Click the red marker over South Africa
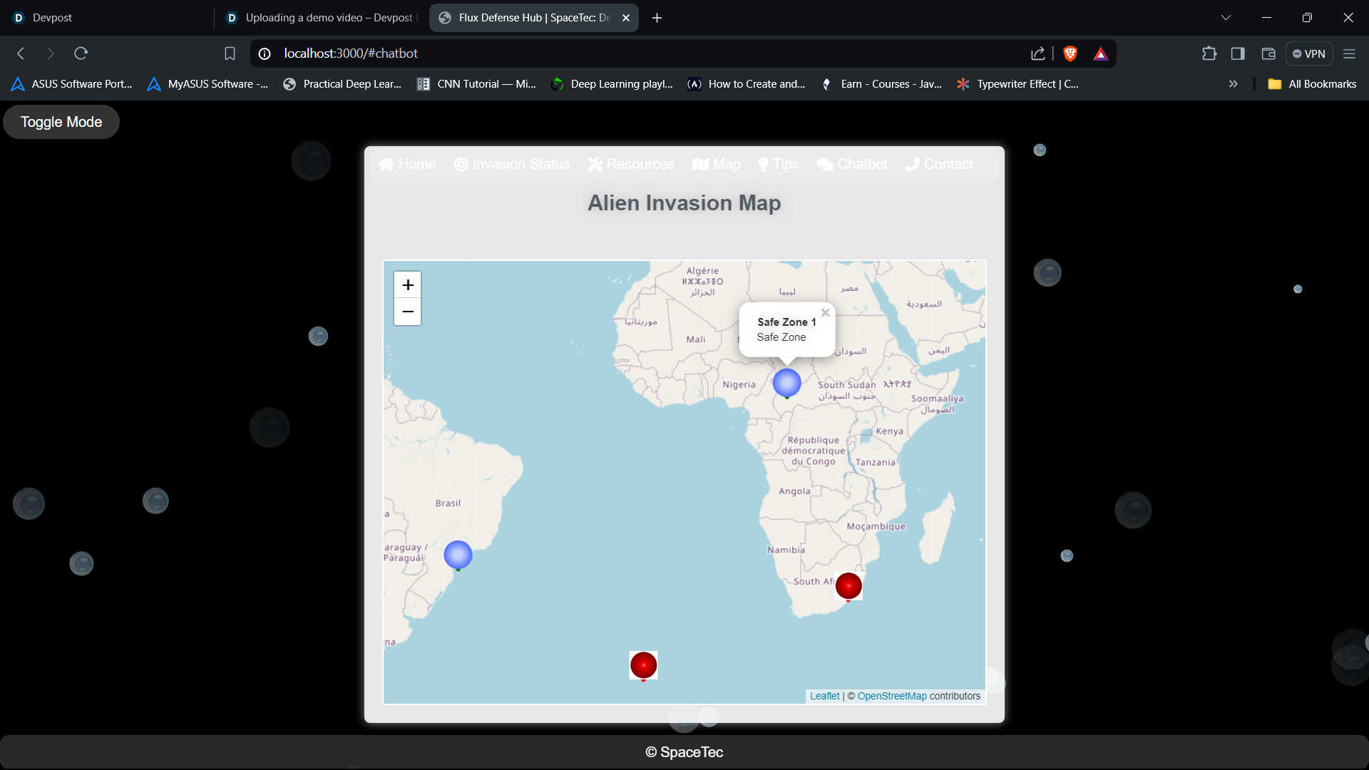Screen dimensions: 1369x770 point(848,586)
